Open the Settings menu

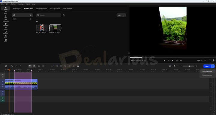21,4
